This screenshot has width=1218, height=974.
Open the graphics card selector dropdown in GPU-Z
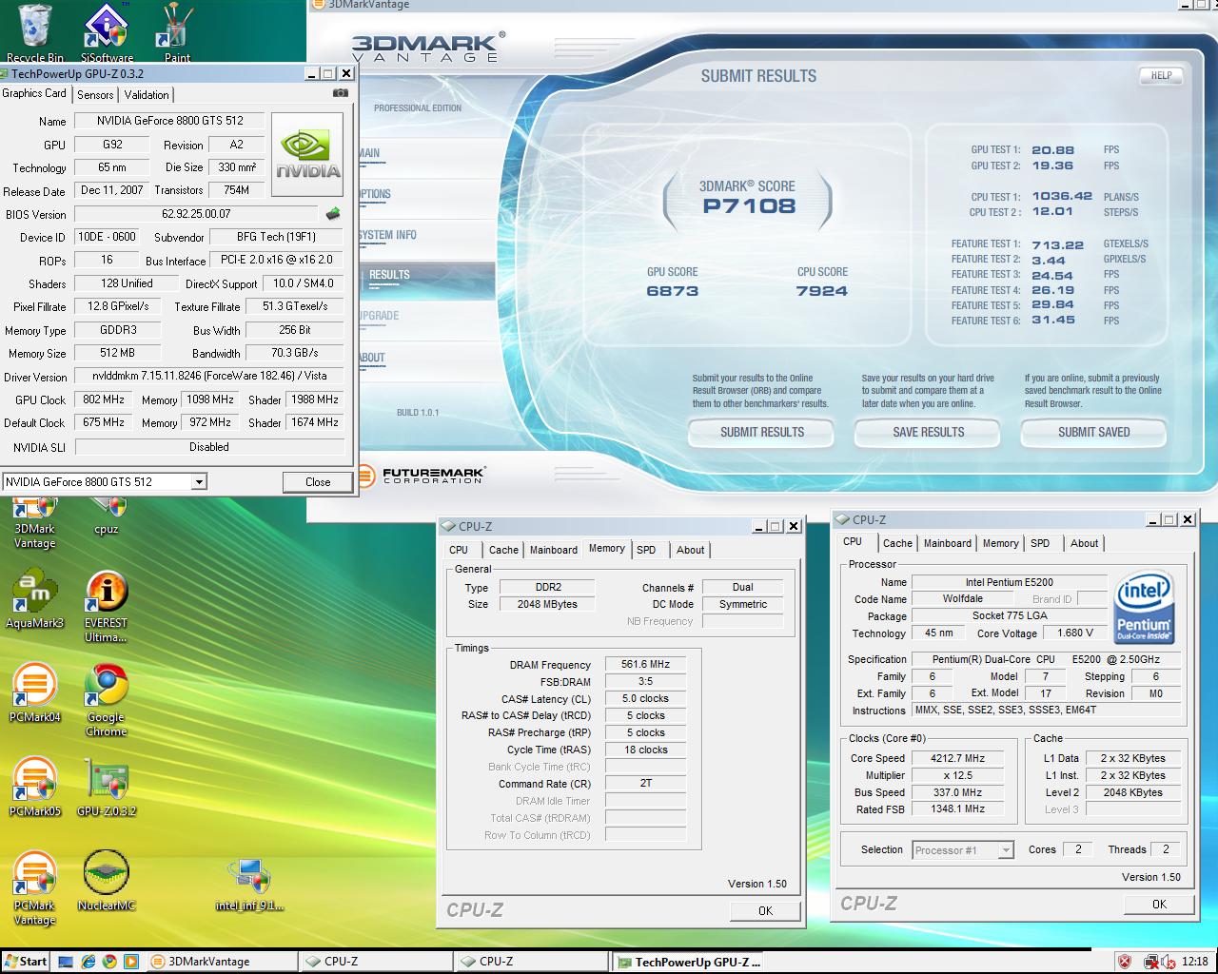(199, 482)
